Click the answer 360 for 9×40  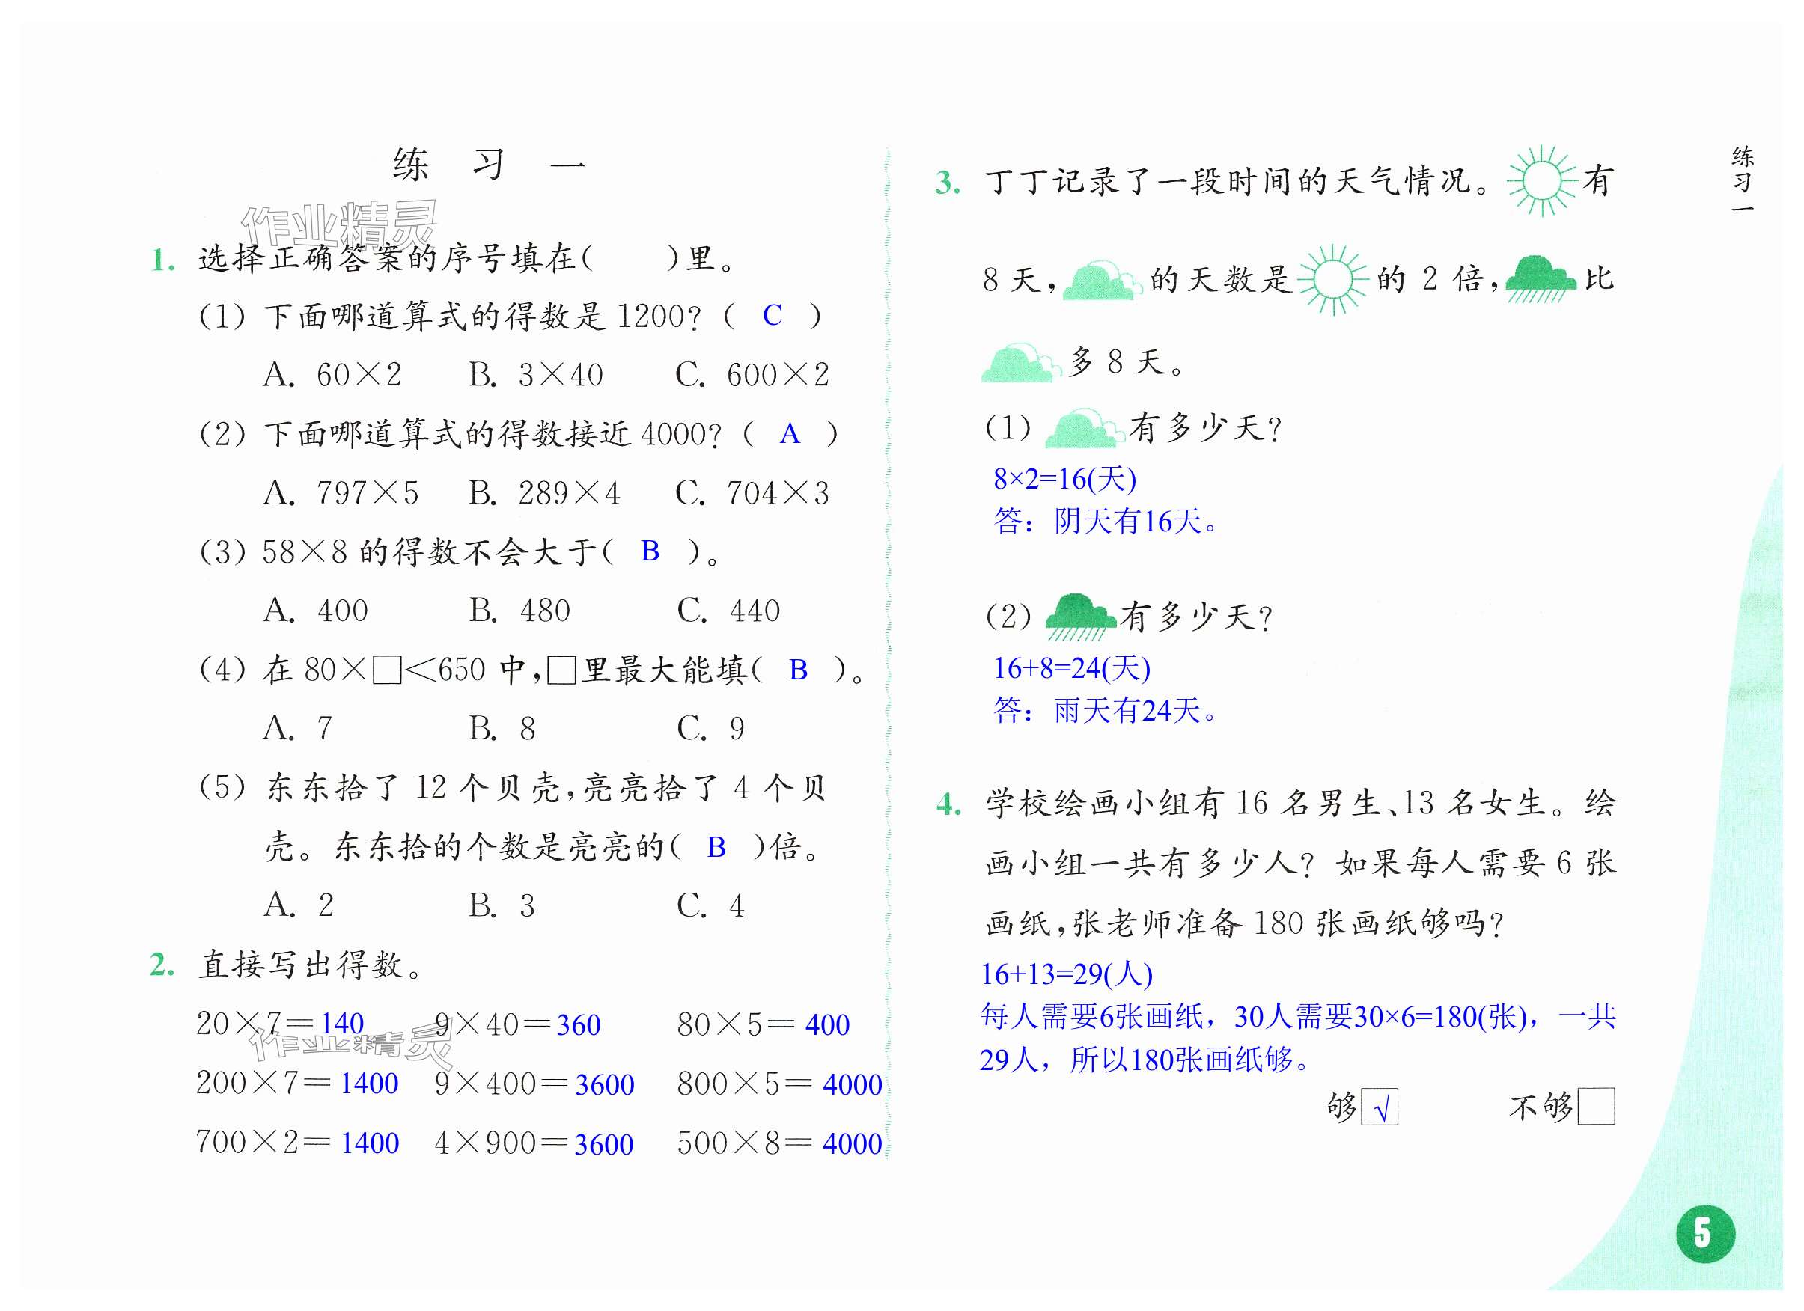pos(579,1026)
